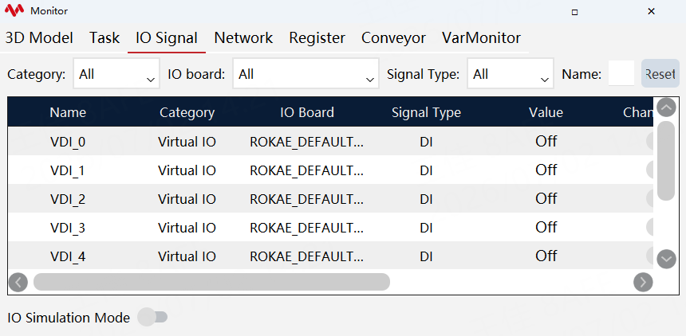Click Virtual IO in the VDI_4 row
This screenshot has height=336, width=686.
pyautogui.click(x=187, y=256)
